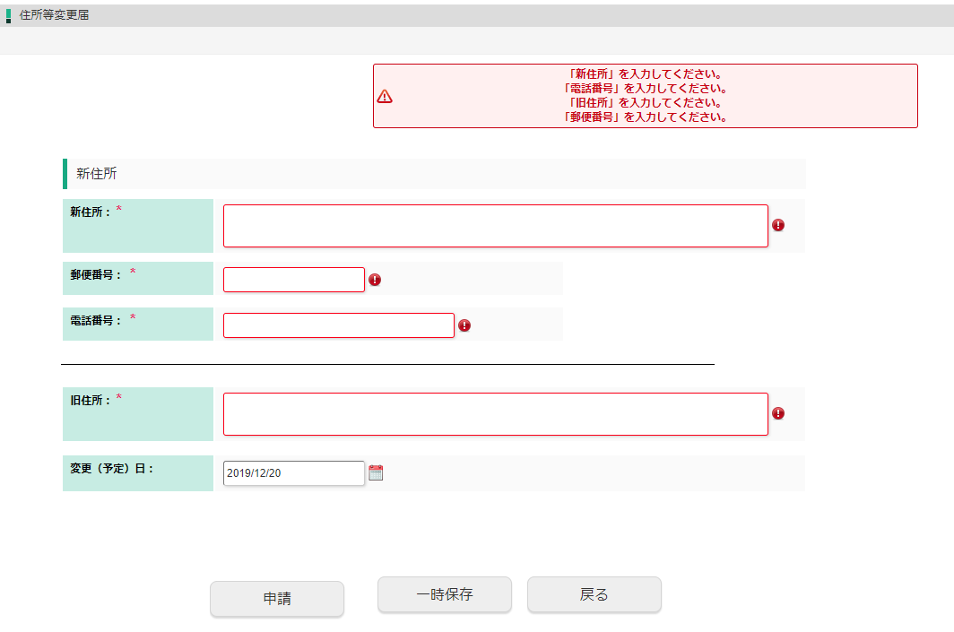Viewport: 954px width, 632px height.
Task: Click the error icon next to 新住所 field
Action: point(778,225)
